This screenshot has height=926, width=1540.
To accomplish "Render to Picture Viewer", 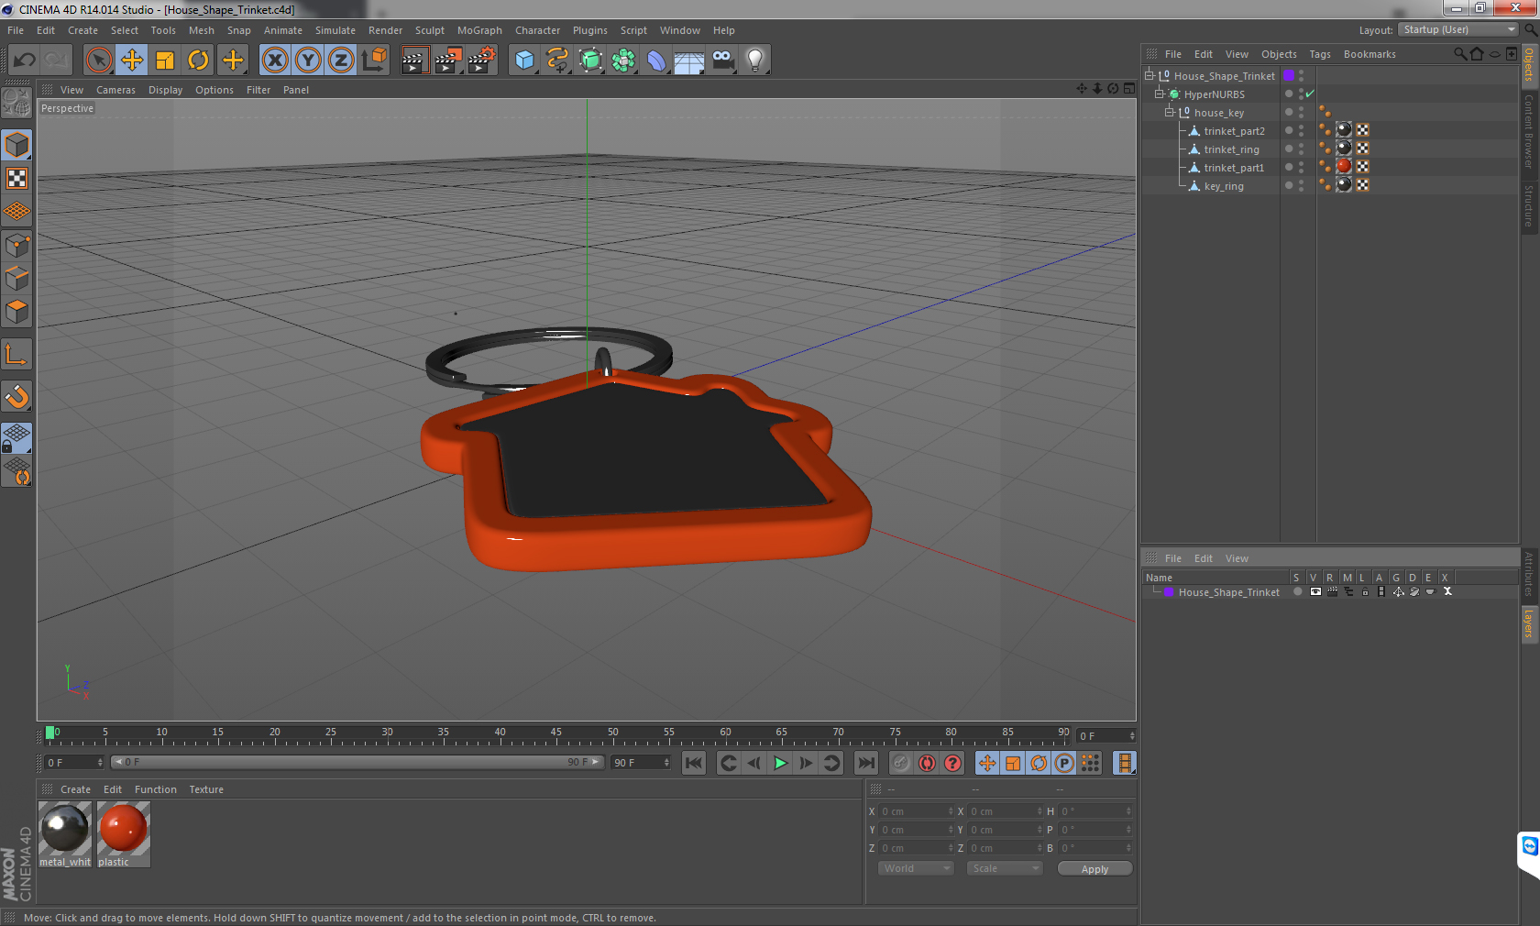I will (448, 61).
